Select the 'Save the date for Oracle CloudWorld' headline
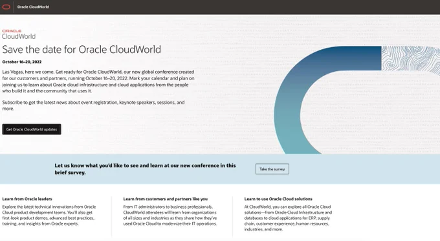This screenshot has width=440, height=241. [82, 50]
